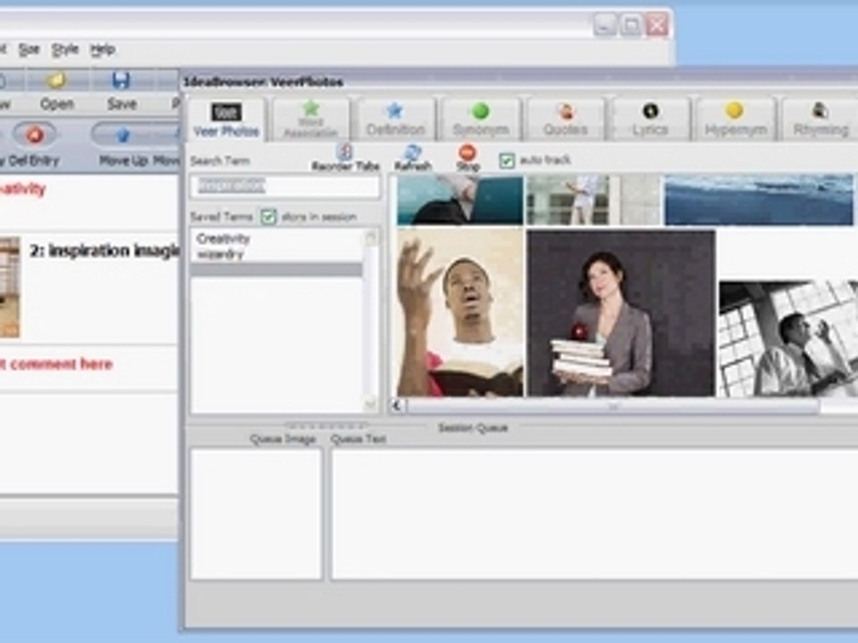Viewport: 858px width, 643px height.
Task: Open the Definition tab
Action: pos(395,120)
